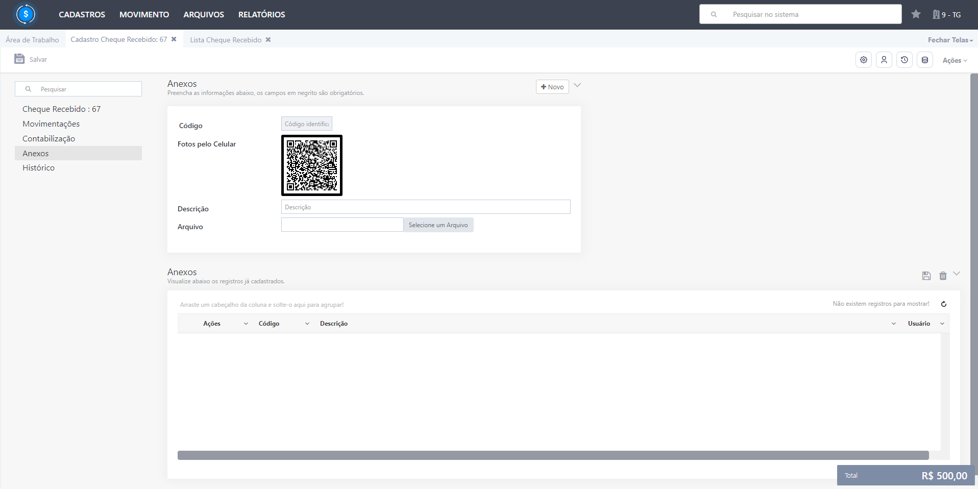This screenshot has width=978, height=489.
Task: Open the history clock icon
Action: [904, 60]
